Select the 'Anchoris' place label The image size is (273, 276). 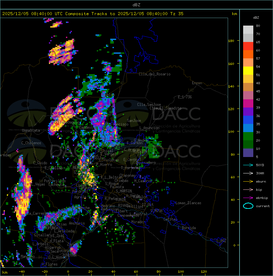(x=77, y=223)
